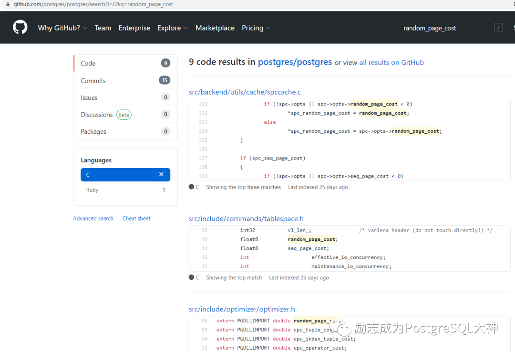Select the Commits results tab
The width and height of the screenshot is (515, 352).
(125, 81)
